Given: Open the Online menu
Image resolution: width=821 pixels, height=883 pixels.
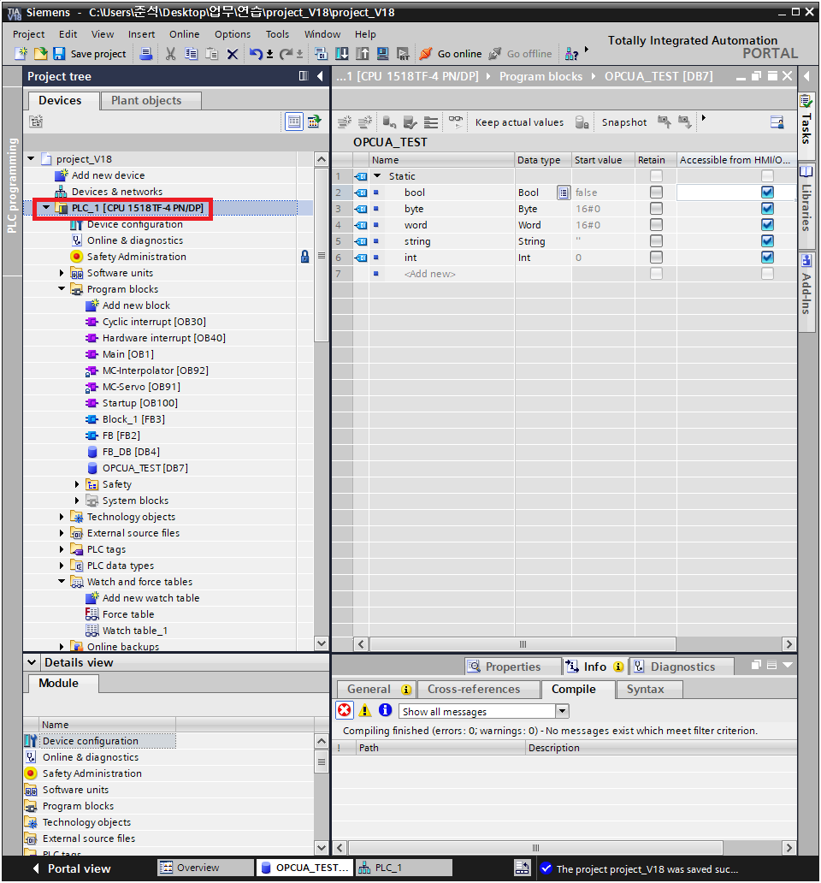Looking at the screenshot, I should (x=184, y=34).
